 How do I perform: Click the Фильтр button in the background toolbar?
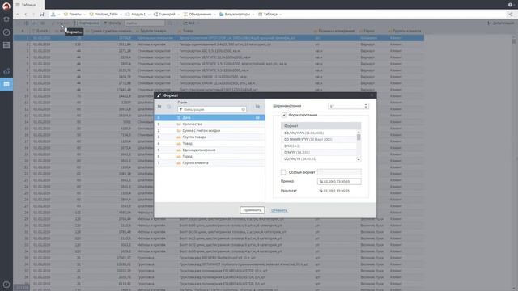tap(113, 23)
